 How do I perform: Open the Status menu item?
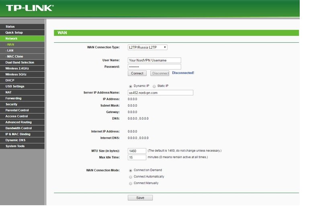(x=22, y=27)
